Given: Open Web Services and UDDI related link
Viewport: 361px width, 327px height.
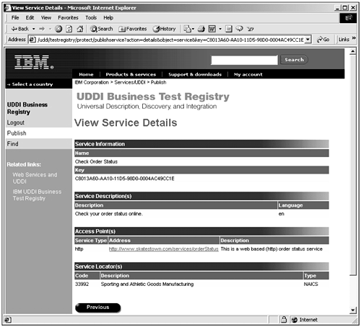Looking at the screenshot, I should coord(35,178).
